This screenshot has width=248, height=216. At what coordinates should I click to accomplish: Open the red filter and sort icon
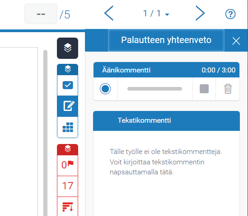(x=68, y=206)
